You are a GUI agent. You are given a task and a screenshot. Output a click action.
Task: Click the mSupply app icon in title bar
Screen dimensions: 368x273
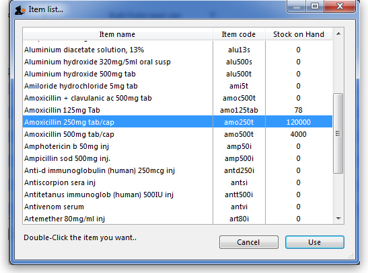click(20, 9)
